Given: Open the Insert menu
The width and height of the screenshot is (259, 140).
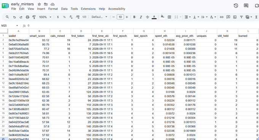Looking at the screenshot, I should click(x=41, y=9).
